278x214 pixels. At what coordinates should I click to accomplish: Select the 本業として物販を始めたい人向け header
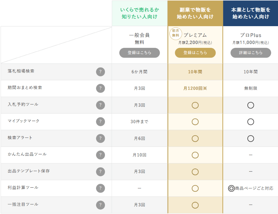pyautogui.click(x=251, y=13)
